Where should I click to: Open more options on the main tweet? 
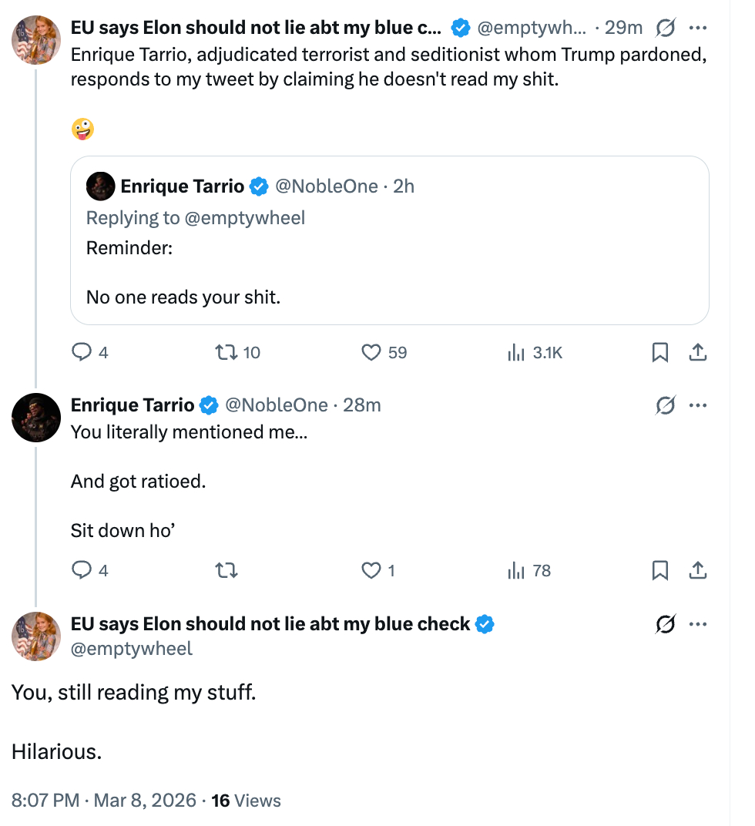click(698, 624)
